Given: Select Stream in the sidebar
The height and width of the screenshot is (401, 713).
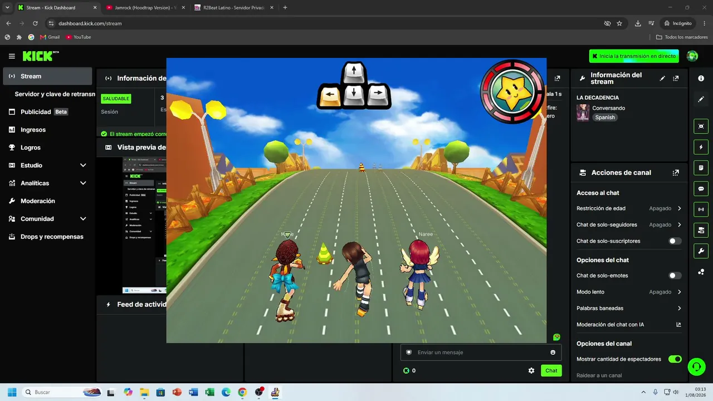Looking at the screenshot, I should [47, 76].
